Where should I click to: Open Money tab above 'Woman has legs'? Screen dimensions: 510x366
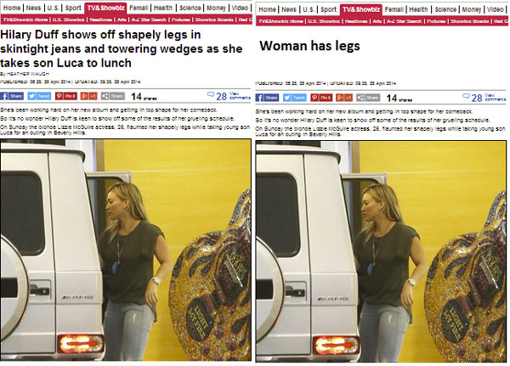coord(472,9)
